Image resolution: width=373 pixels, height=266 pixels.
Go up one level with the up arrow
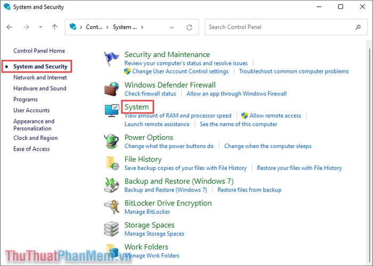point(55,27)
